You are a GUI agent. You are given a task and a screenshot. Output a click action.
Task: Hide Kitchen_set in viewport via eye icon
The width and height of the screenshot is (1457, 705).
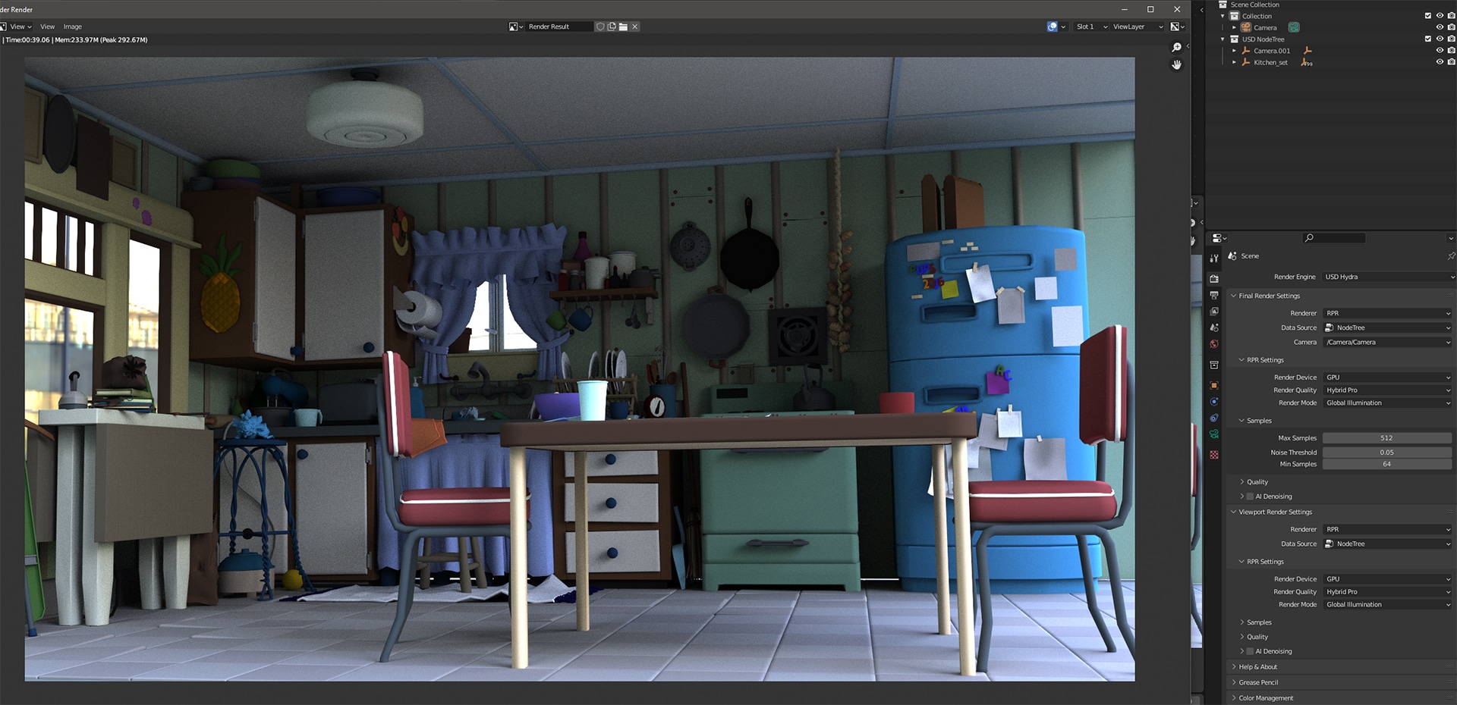coord(1439,62)
